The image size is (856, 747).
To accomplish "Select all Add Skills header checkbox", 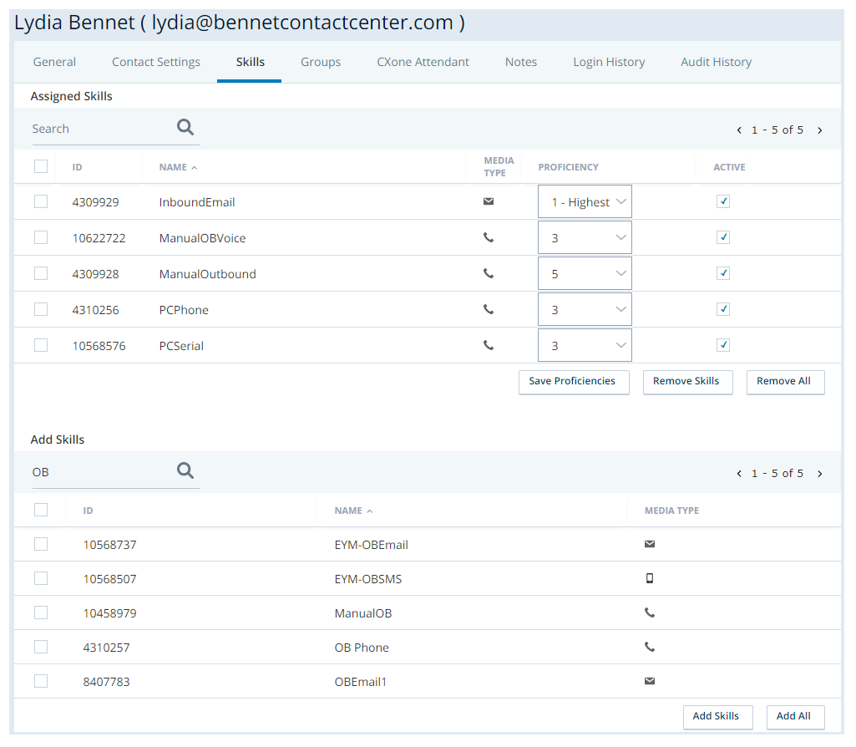I will point(41,510).
